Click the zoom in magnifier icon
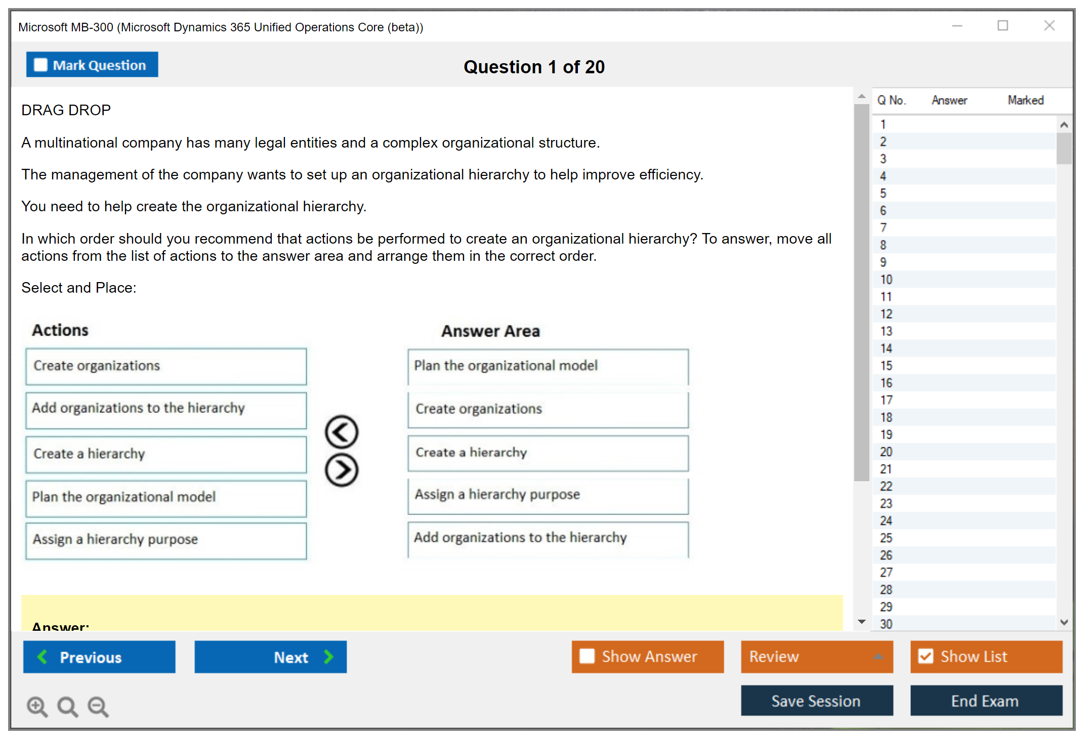The width and height of the screenshot is (1088, 743). coord(37,706)
